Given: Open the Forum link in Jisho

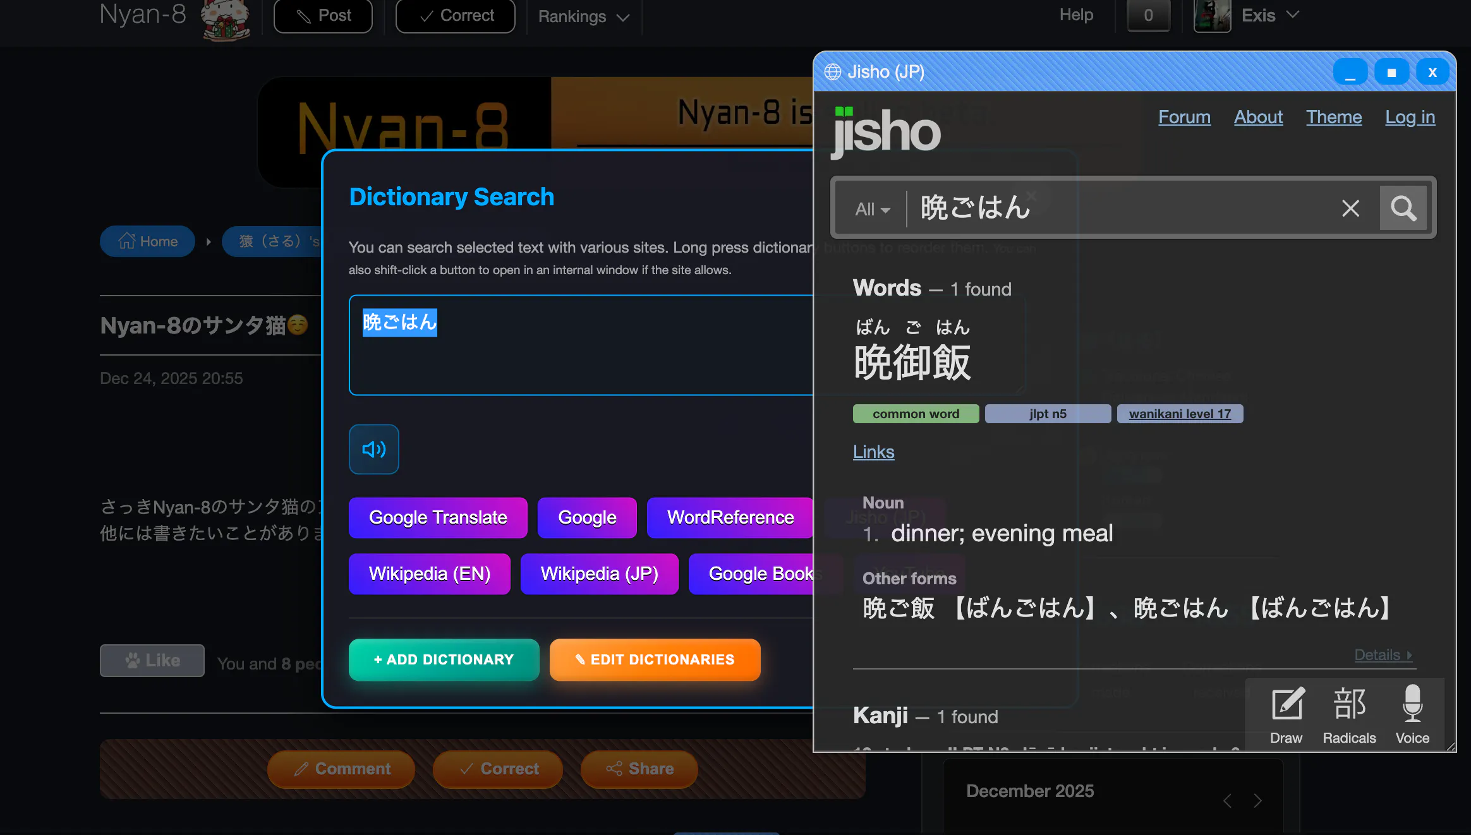Looking at the screenshot, I should click(1184, 117).
